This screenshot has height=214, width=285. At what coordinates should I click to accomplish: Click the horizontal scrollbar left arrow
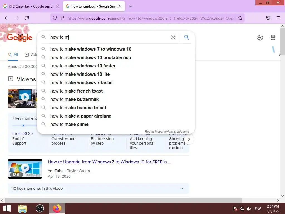pyautogui.click(x=2, y=200)
